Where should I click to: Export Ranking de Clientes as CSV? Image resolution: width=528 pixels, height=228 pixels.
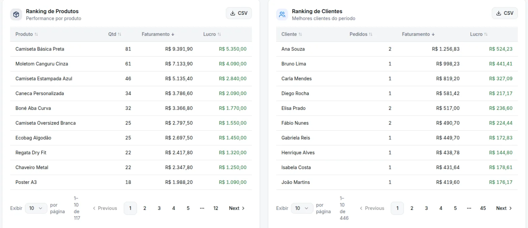tap(505, 13)
